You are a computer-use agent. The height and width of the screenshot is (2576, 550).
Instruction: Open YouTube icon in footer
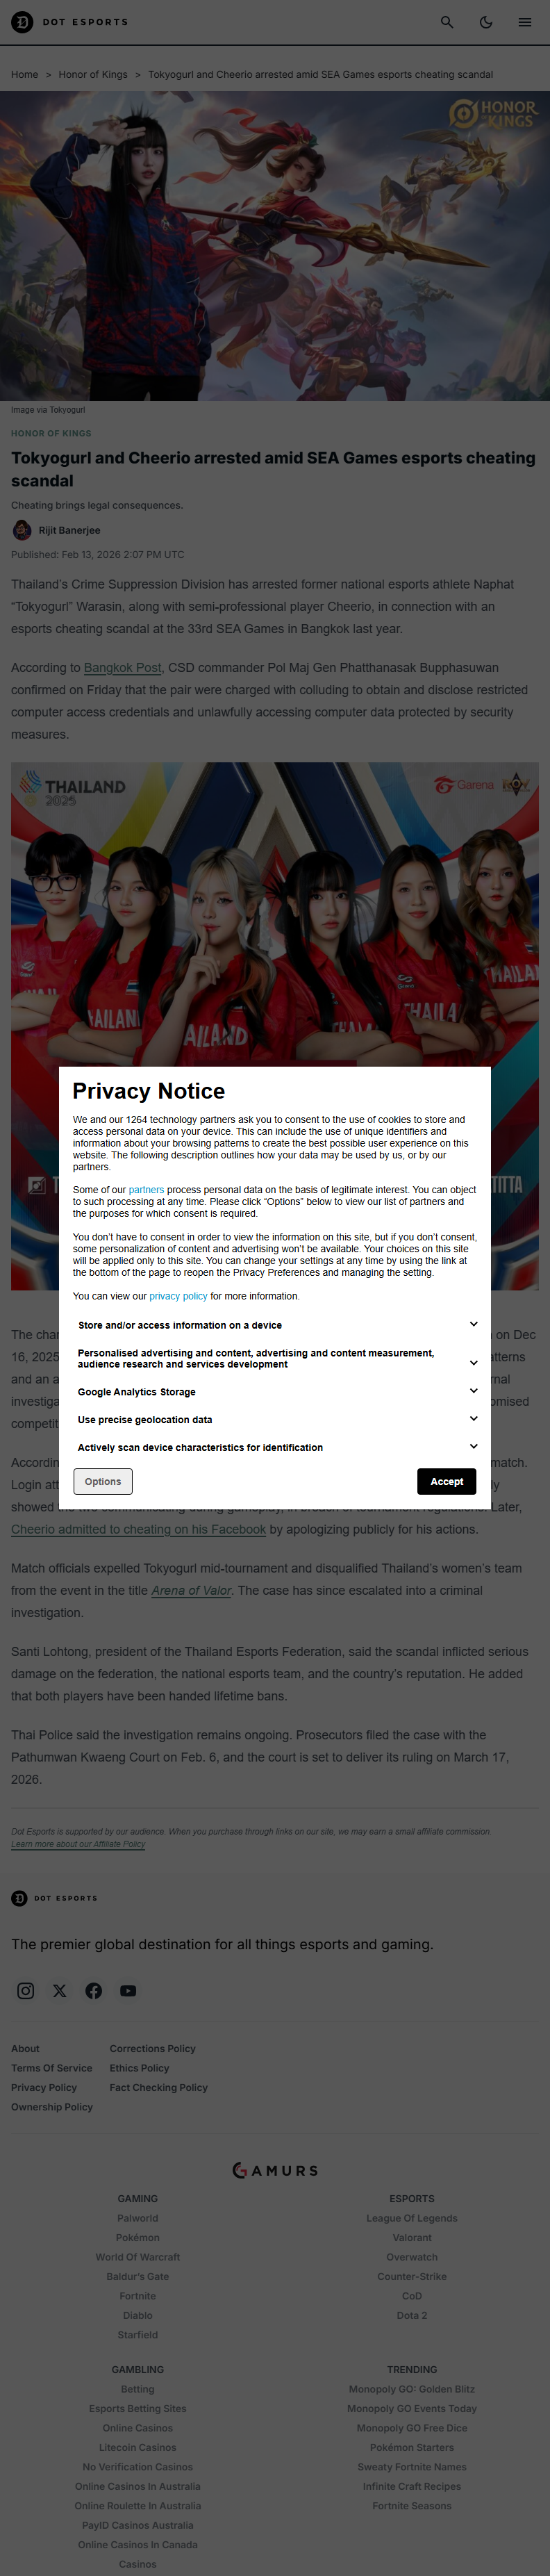tap(128, 1990)
